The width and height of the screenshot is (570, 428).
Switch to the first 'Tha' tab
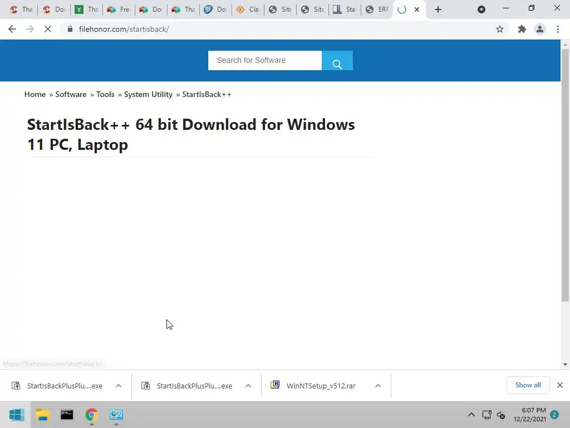[21, 9]
